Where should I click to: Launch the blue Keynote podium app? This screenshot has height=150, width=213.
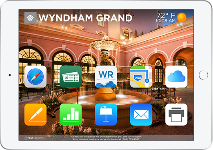106,115
